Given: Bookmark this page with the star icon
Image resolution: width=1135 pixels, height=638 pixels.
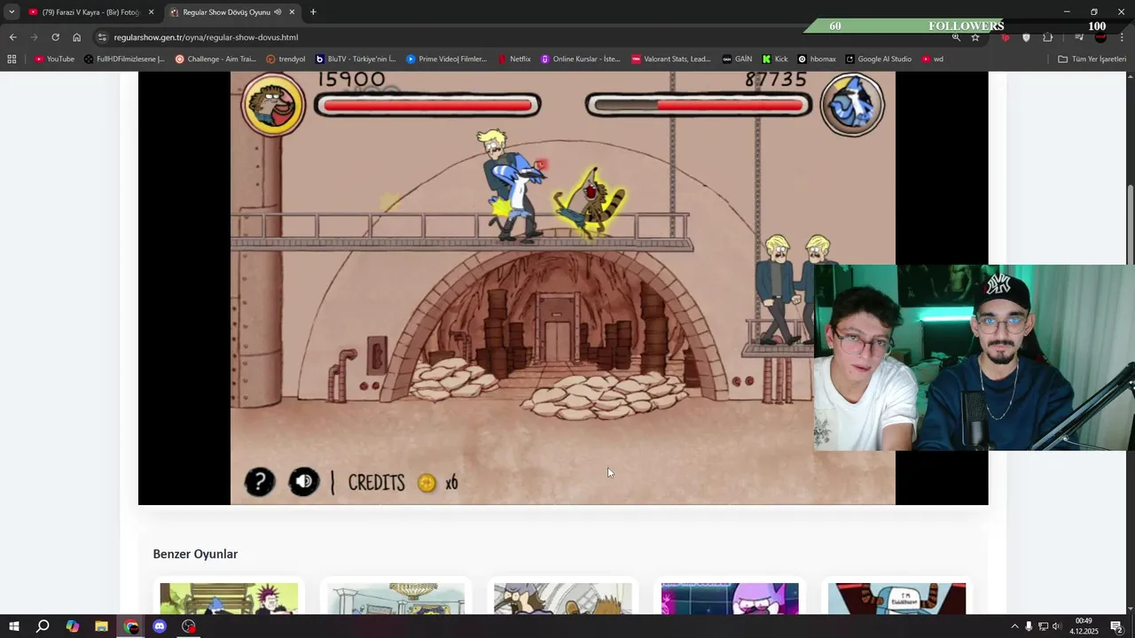Looking at the screenshot, I should tap(975, 37).
